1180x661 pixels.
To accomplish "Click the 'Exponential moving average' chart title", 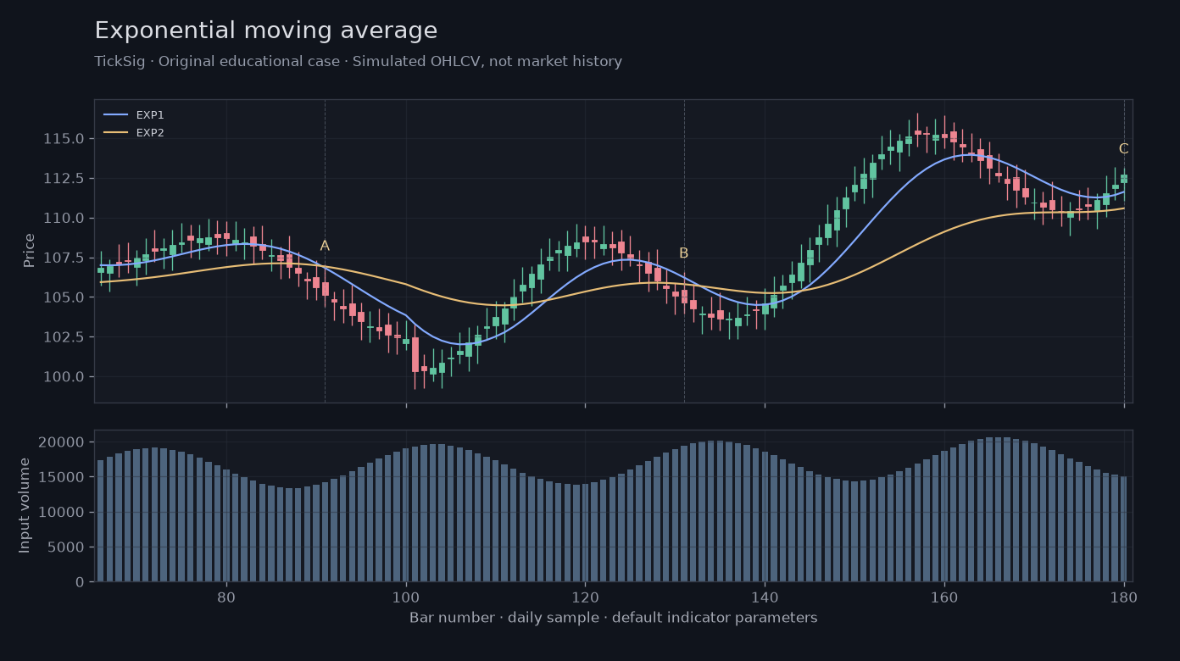I will pos(266,31).
